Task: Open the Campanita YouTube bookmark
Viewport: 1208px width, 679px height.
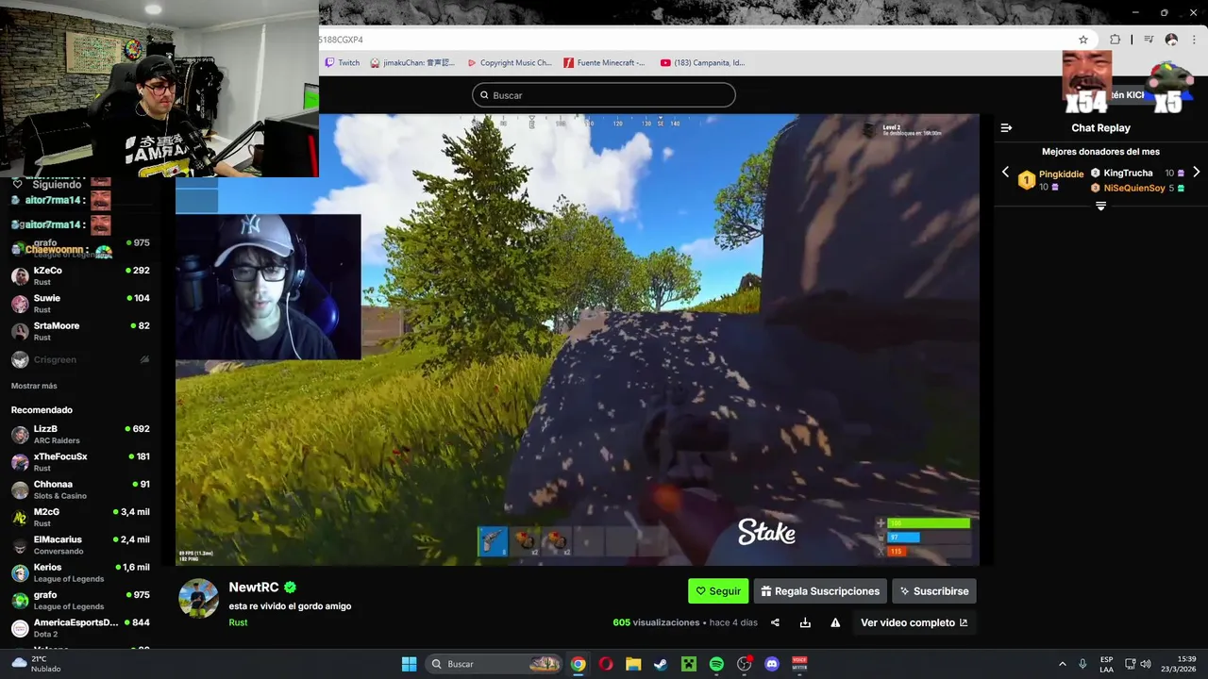Action: pyautogui.click(x=702, y=63)
